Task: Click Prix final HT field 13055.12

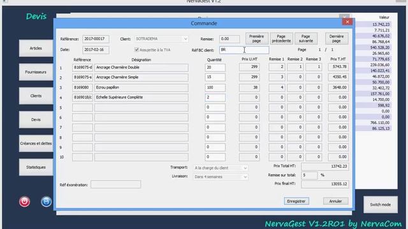Action: click(325, 184)
